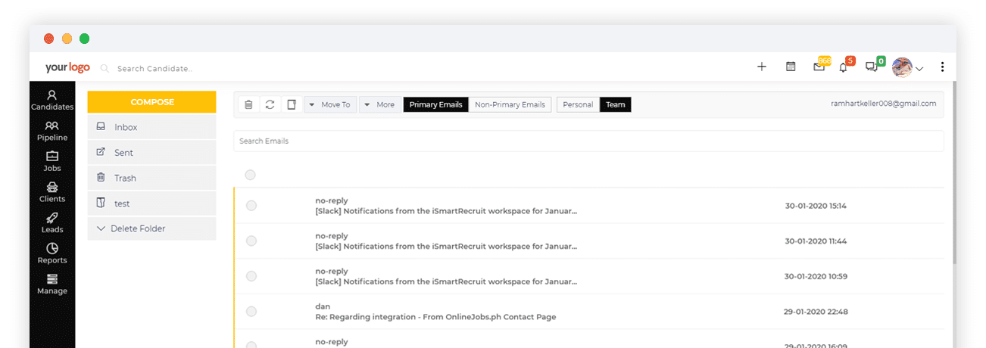Click ramhartkeller008@gmail.com account address
This screenshot has height=348, width=986.
click(883, 104)
